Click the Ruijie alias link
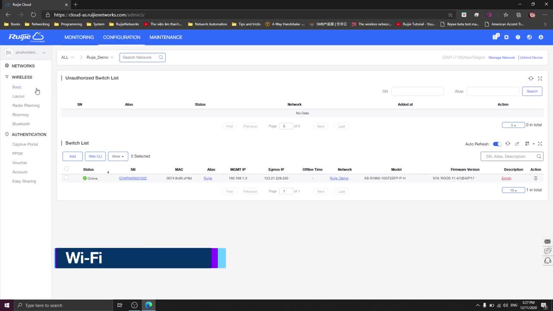The width and height of the screenshot is (553, 311). (x=208, y=178)
